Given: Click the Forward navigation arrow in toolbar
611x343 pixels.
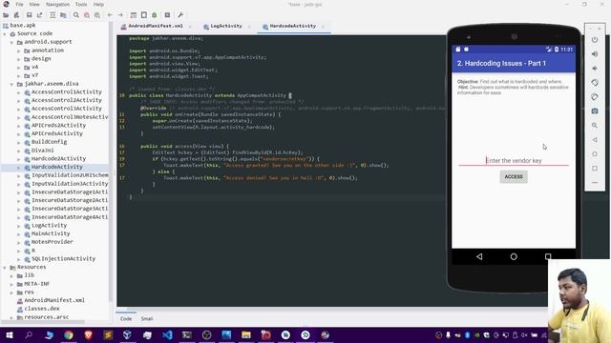Looking at the screenshot, I should pyautogui.click(x=120, y=15).
